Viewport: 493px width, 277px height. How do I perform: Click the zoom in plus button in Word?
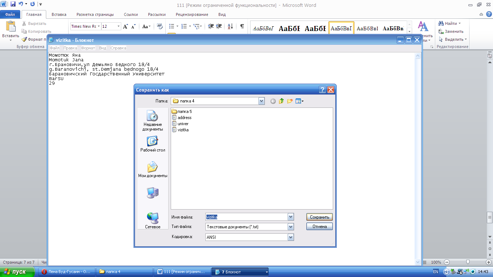(x=489, y=262)
